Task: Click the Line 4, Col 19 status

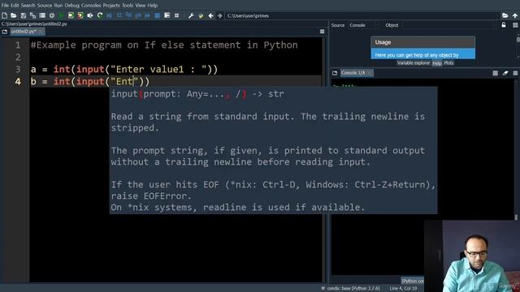Action: tap(403, 289)
